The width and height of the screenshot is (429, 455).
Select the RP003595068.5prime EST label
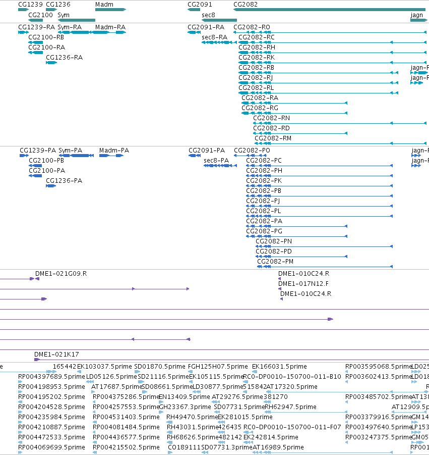(379, 366)
